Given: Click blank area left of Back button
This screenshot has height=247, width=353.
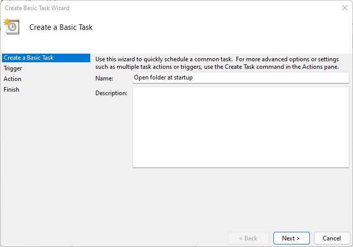Looking at the screenshot, I should 152,237.
